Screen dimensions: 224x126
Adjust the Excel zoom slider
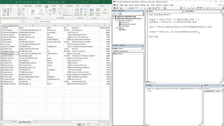[98, 125]
